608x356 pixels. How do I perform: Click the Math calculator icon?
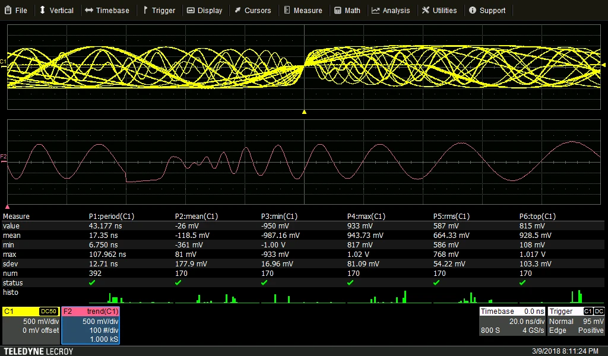point(338,11)
